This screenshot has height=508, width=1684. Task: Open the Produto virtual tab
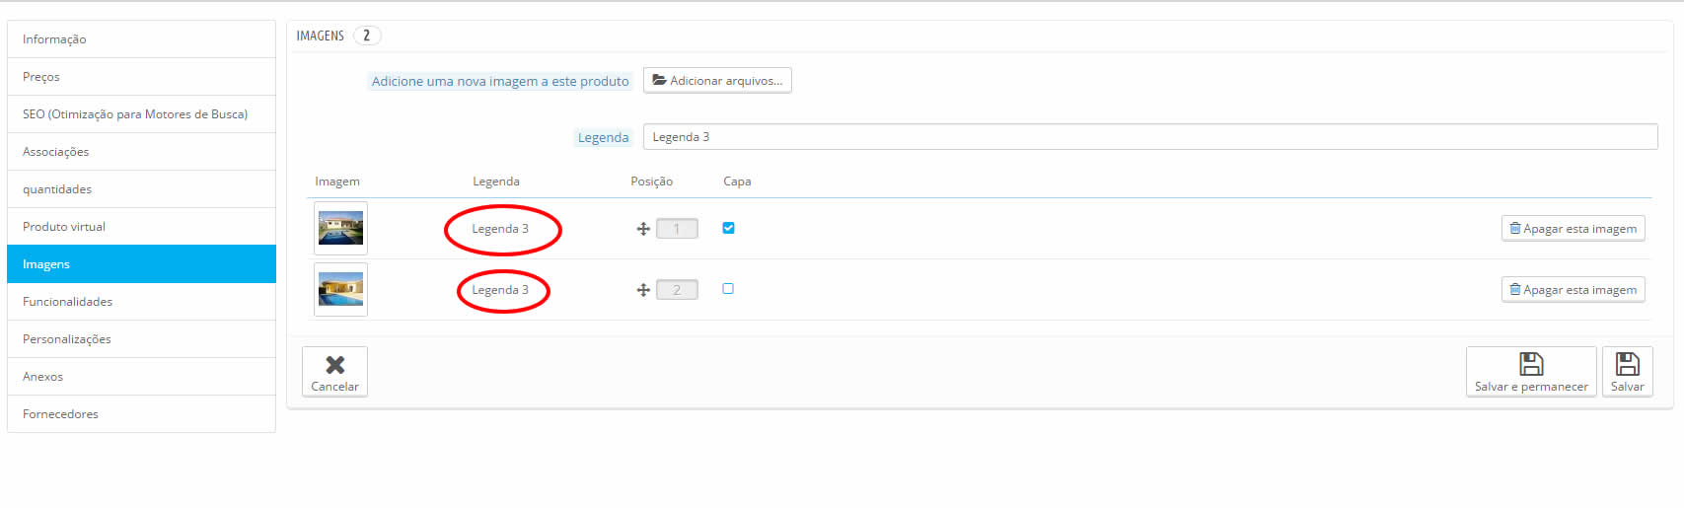point(141,227)
